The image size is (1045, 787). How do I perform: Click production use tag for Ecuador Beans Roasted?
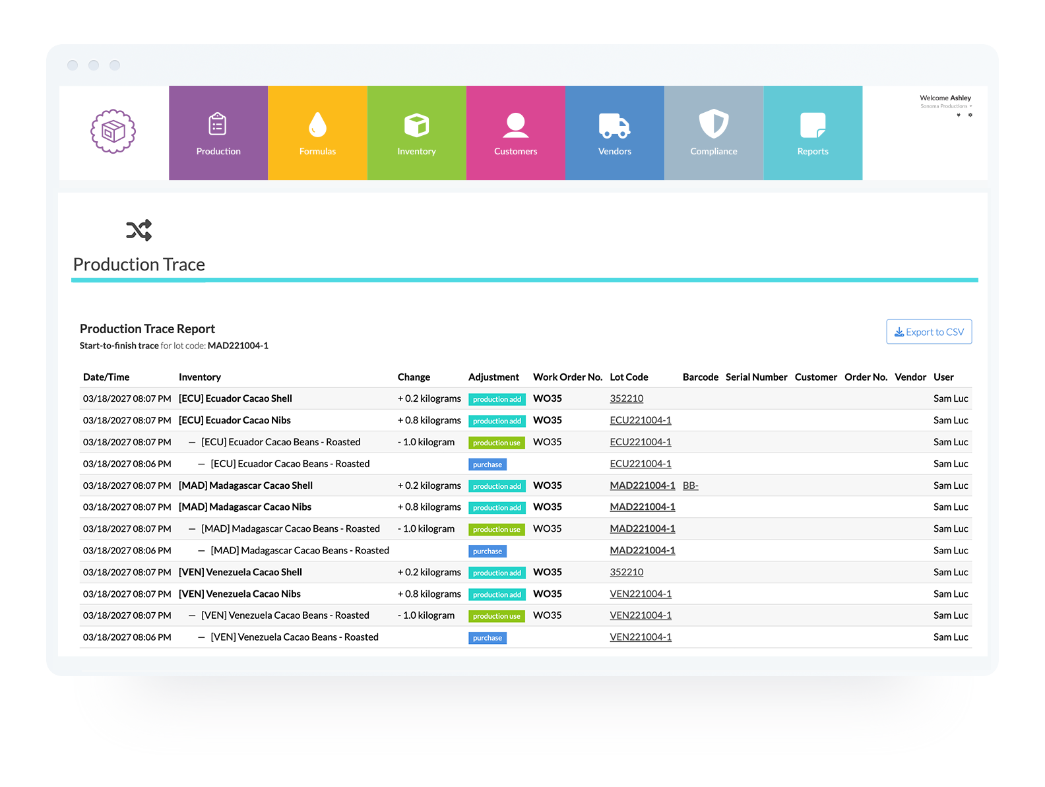[x=496, y=443]
